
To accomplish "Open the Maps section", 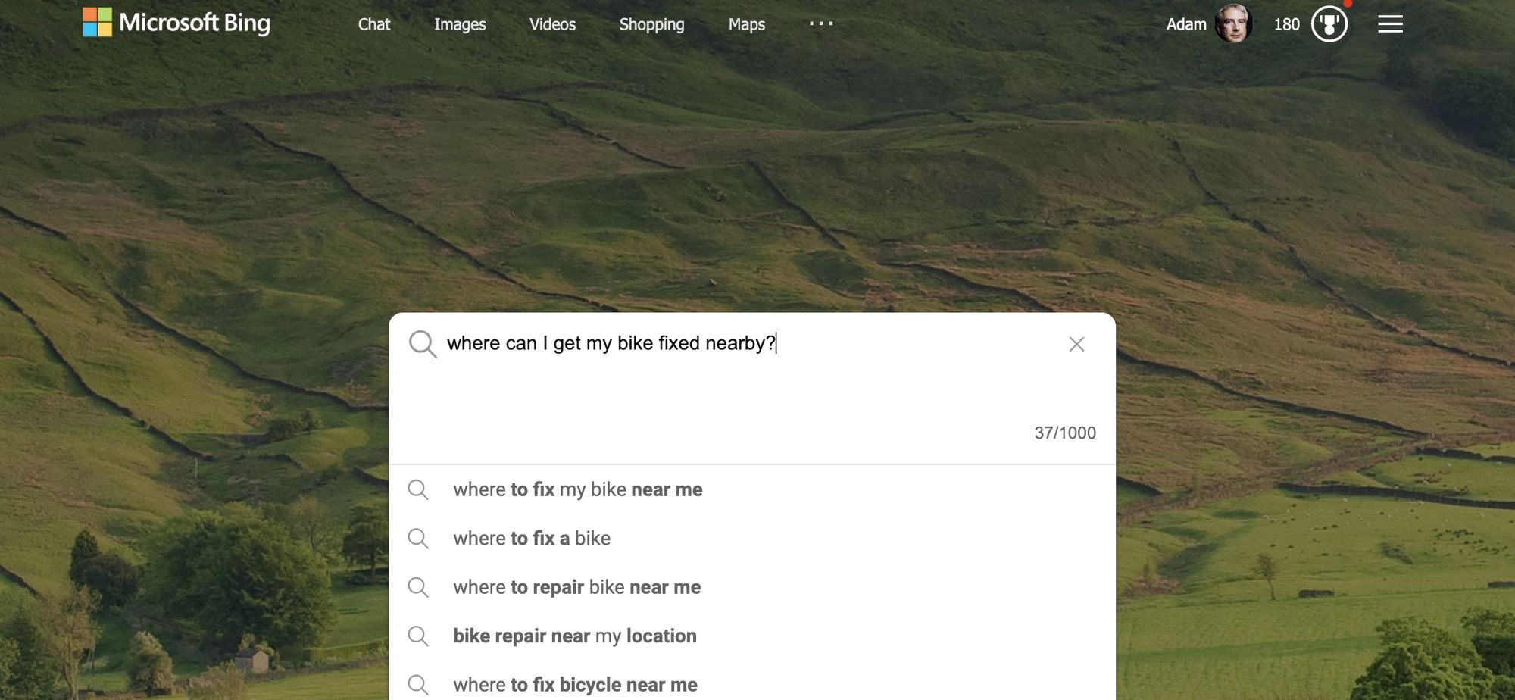I will 746,24.
